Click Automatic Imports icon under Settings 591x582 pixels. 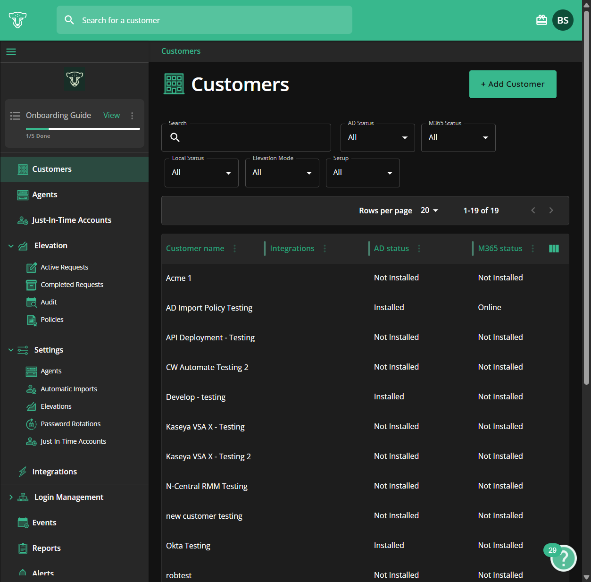(x=31, y=389)
